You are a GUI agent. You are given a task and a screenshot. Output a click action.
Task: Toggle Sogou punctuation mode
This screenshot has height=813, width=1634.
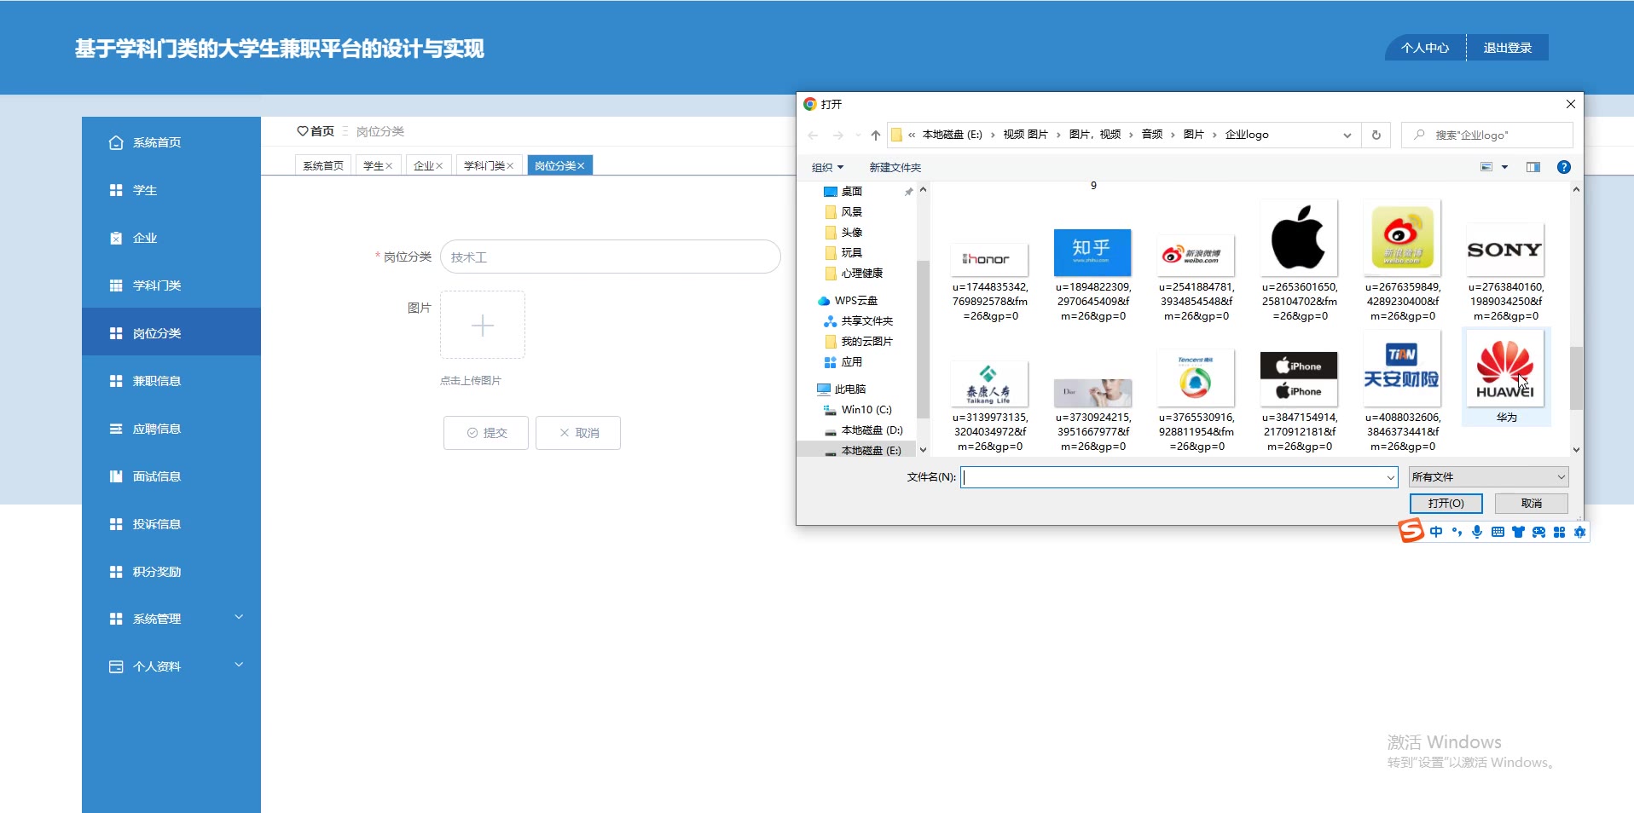pyautogui.click(x=1457, y=532)
